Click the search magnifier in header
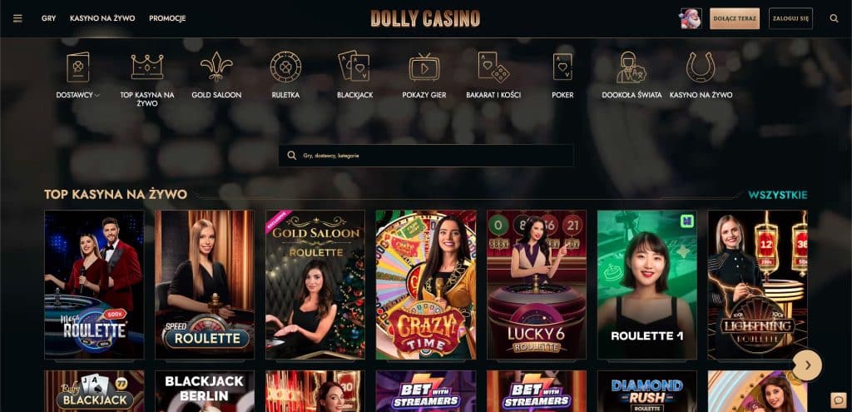This screenshot has height=412, width=852. pyautogui.click(x=834, y=18)
